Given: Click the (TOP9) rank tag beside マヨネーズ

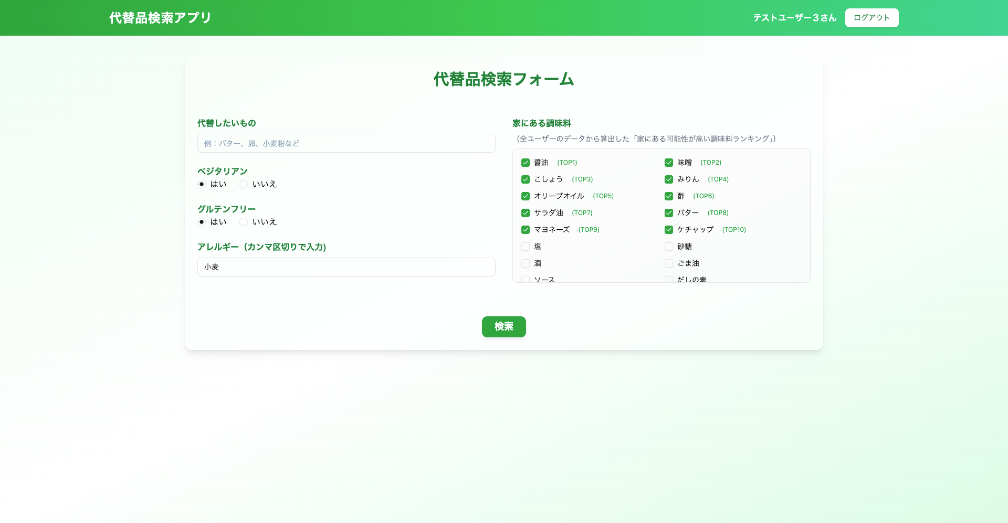Looking at the screenshot, I should click(589, 230).
